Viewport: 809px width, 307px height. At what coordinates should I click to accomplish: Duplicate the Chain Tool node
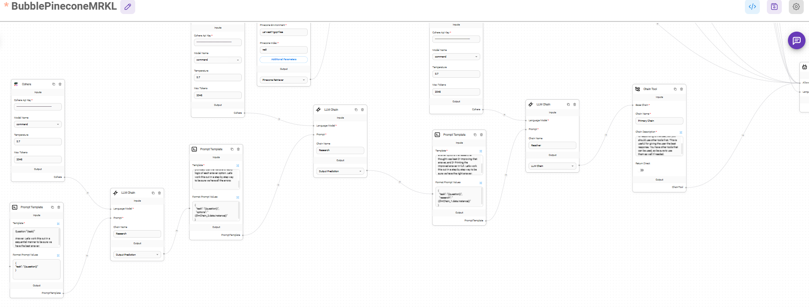coord(675,89)
